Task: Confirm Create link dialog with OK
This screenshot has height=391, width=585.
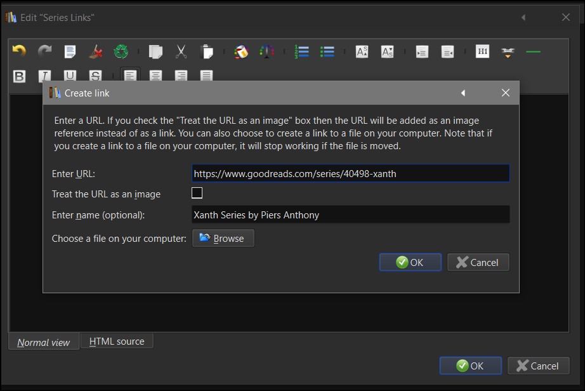Action: 411,262
